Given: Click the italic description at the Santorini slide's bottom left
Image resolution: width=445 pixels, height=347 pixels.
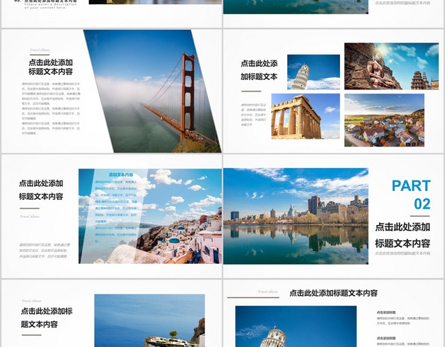Looking at the screenshot, I should pos(44,251).
